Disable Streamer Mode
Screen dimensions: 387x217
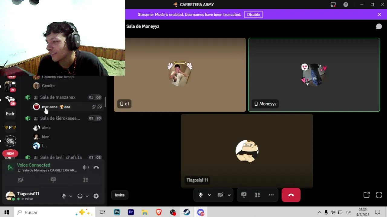253,14
